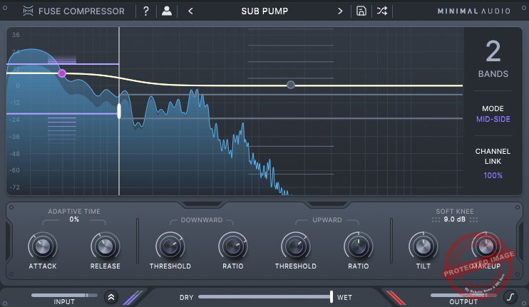Screen dimensions: 529x307
Task: Click the Upward Threshold knob
Action: pos(296,246)
